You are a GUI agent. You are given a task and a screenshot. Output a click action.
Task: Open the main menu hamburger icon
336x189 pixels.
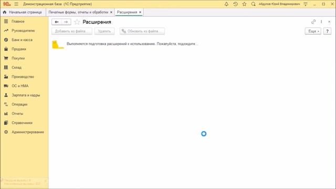16,4
